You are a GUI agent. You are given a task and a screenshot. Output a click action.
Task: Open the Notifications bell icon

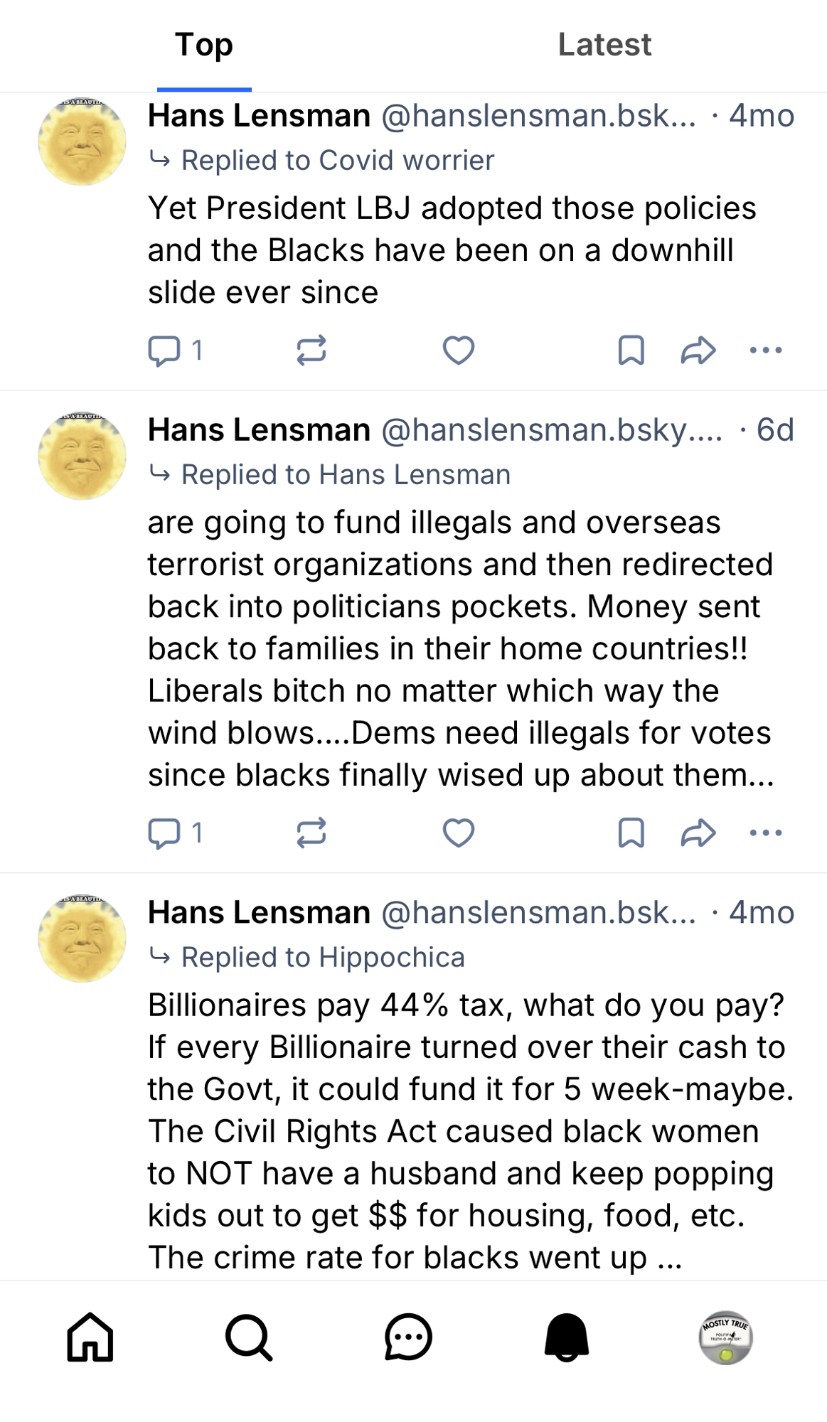tap(567, 1337)
